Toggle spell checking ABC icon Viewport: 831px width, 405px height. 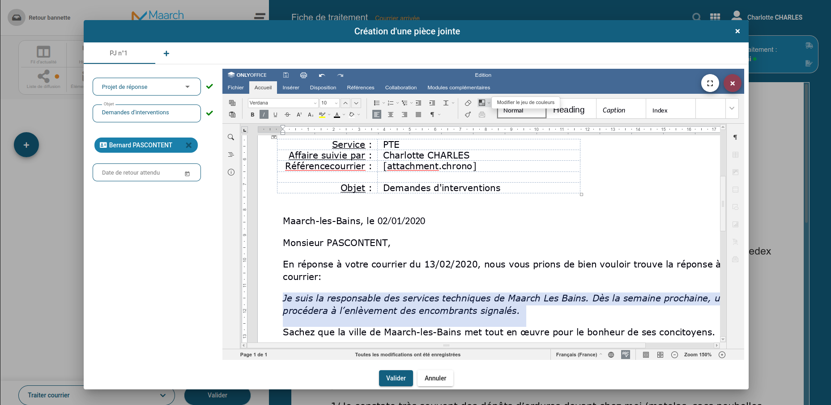(x=626, y=355)
